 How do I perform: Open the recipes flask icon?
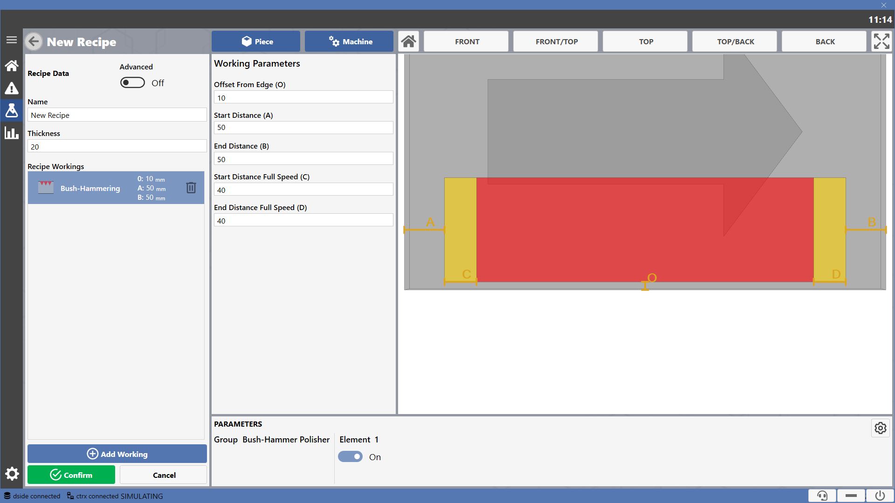click(x=12, y=110)
